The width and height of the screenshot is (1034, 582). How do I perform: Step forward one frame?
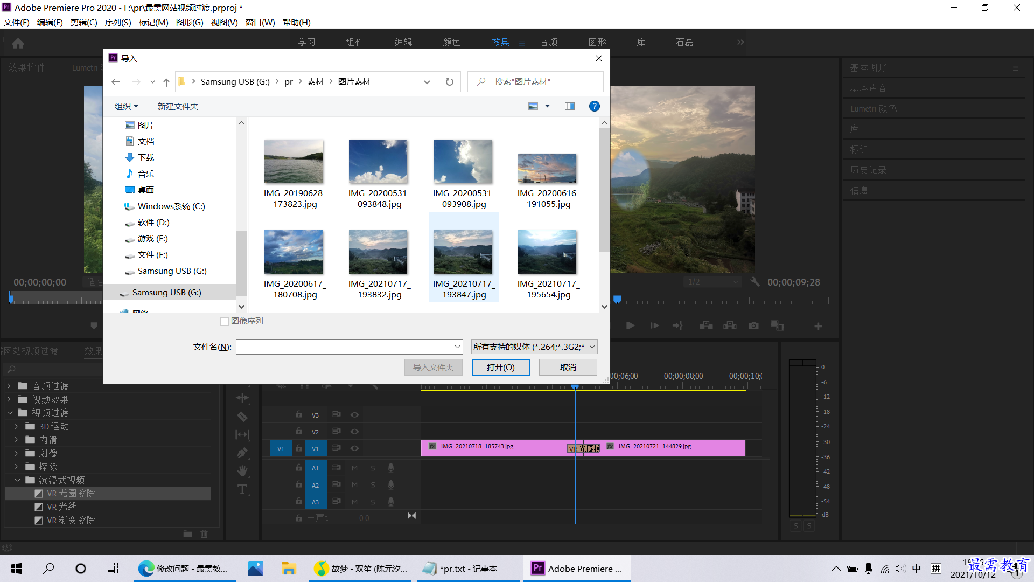tap(654, 326)
